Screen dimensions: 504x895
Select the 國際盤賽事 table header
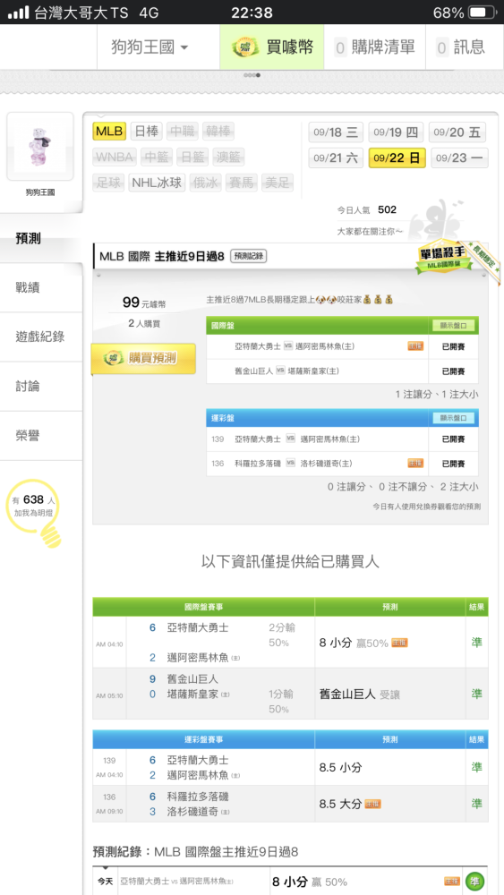(x=204, y=607)
